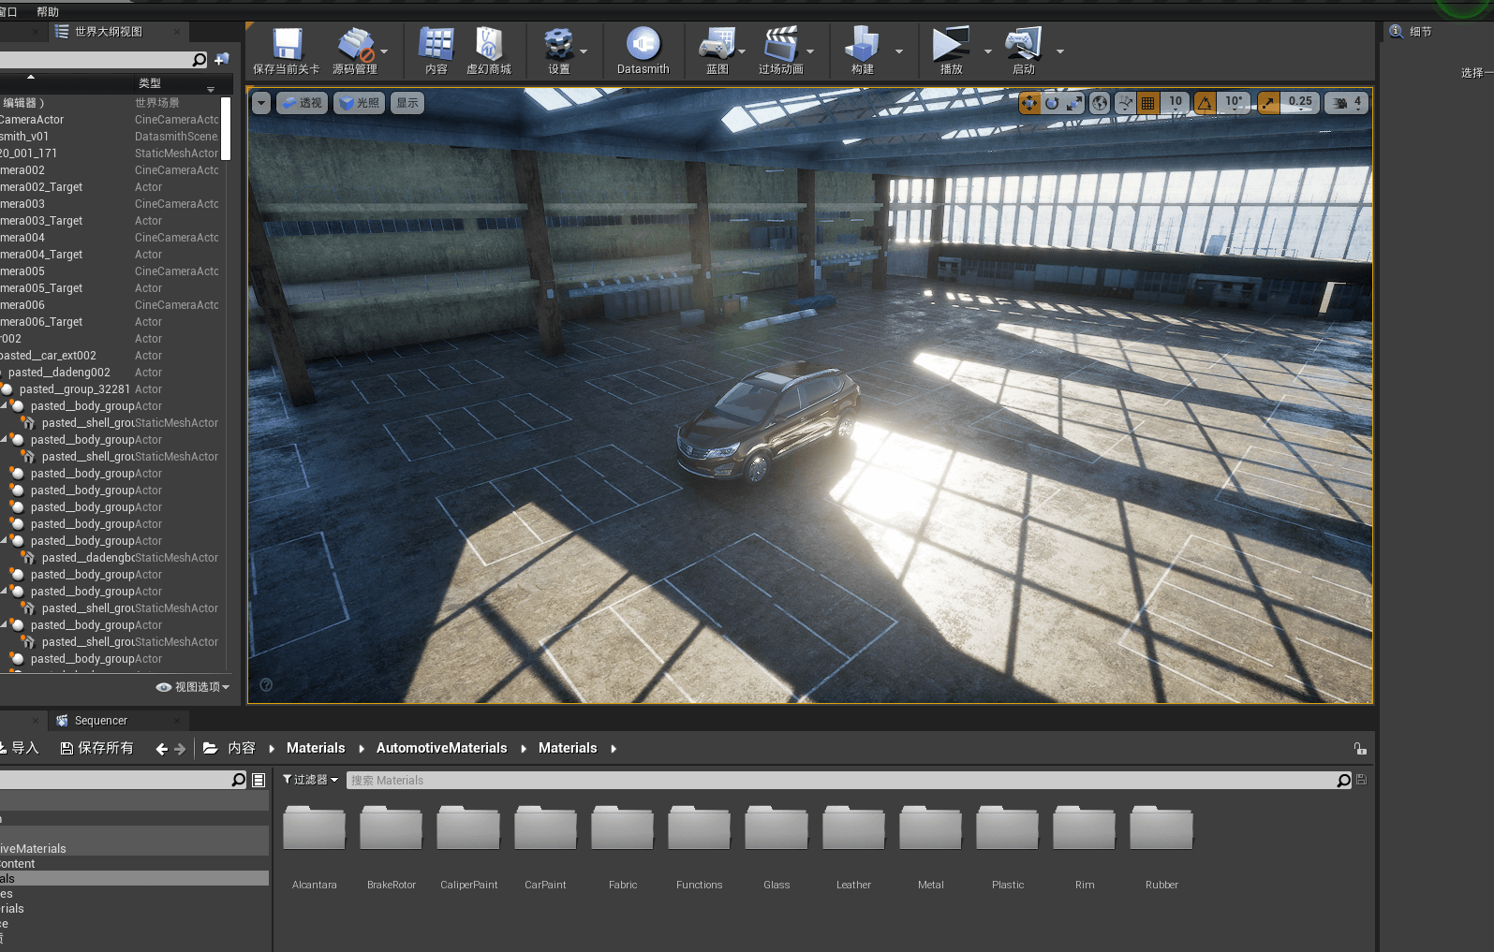Click the World Outliner search field
The width and height of the screenshot is (1494, 952).
click(95, 60)
